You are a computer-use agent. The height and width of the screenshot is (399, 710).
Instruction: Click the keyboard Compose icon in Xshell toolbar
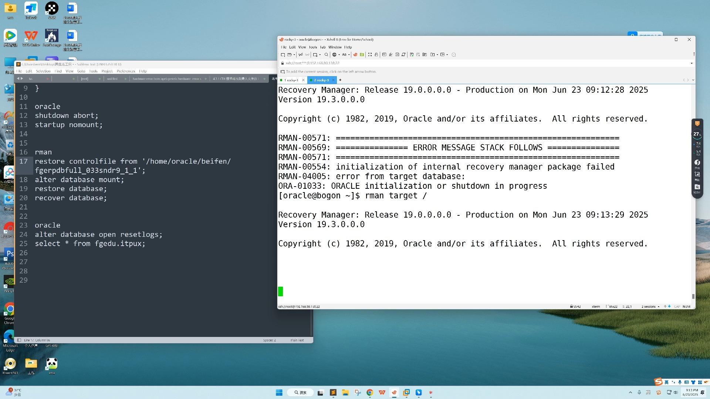point(384,55)
